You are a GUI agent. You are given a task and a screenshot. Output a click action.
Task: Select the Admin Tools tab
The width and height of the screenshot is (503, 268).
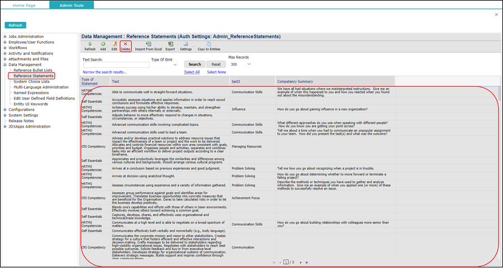point(72,5)
